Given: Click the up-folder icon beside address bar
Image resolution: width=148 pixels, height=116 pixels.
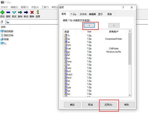Looking at the screenshot, I should click(x=2, y=22).
